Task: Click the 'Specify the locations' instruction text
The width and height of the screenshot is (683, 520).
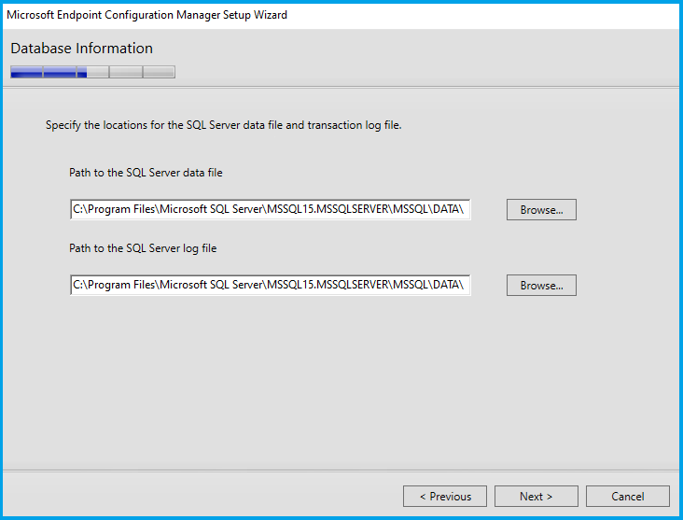Action: pos(223,125)
